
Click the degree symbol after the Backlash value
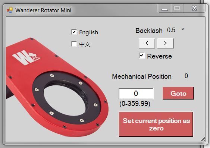[x=182, y=29]
